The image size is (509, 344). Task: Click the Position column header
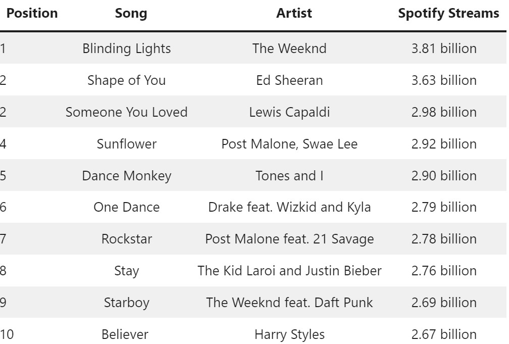32,13
